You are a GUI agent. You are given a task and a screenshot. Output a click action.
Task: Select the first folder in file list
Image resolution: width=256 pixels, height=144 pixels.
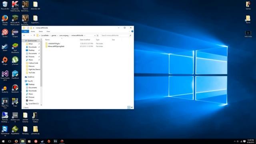point(54,44)
